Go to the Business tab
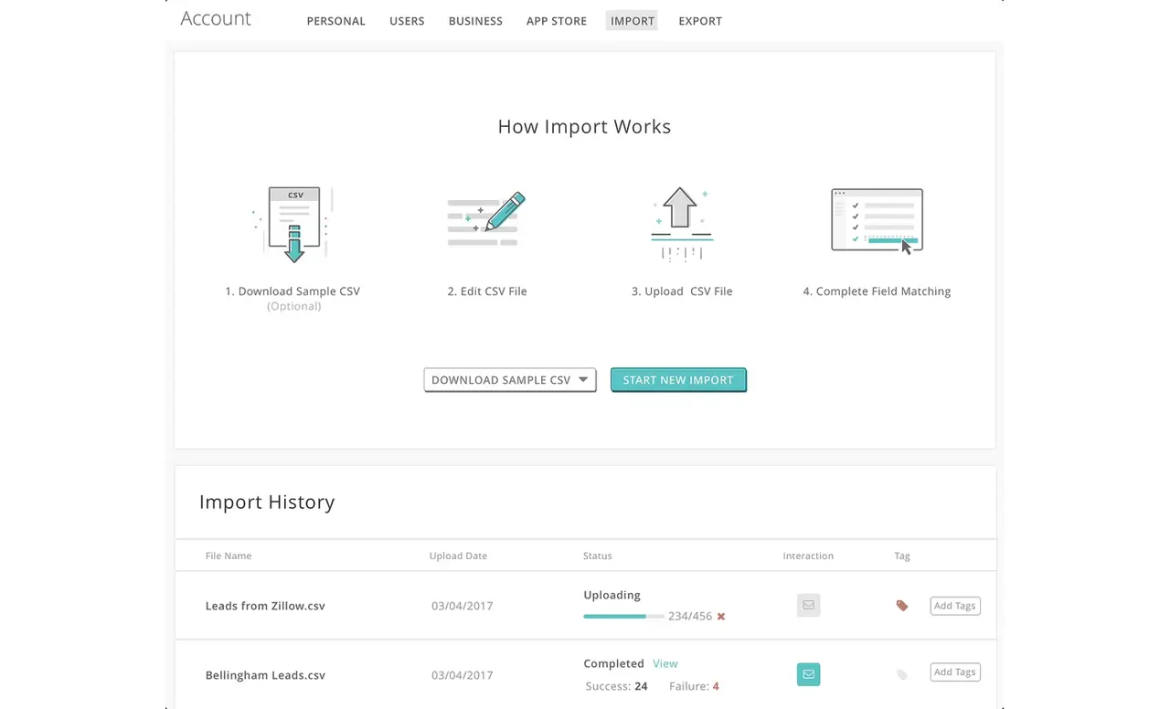 [x=475, y=21]
